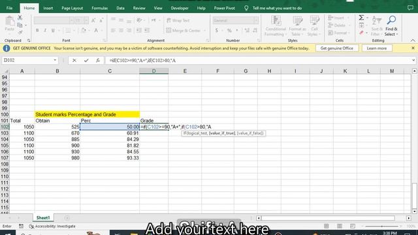This screenshot has width=418, height=235.
Task: Click the Increase Indent icon
Action: click(x=147, y=31)
